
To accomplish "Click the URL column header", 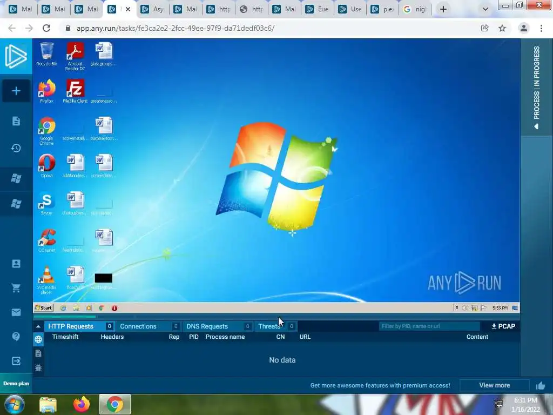I will 305,337.
